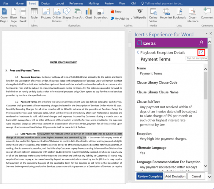
Task: Click the highlighted Late Payments clause text
Action: 64,135
